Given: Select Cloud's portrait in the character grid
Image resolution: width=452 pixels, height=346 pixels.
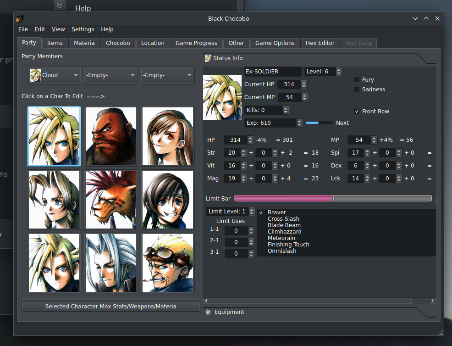Looking at the screenshot, I should click(54, 136).
